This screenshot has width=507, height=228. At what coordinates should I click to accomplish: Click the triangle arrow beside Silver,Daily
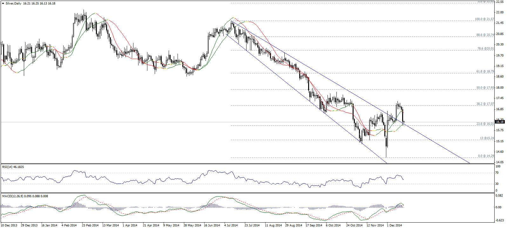click(x=3, y=3)
